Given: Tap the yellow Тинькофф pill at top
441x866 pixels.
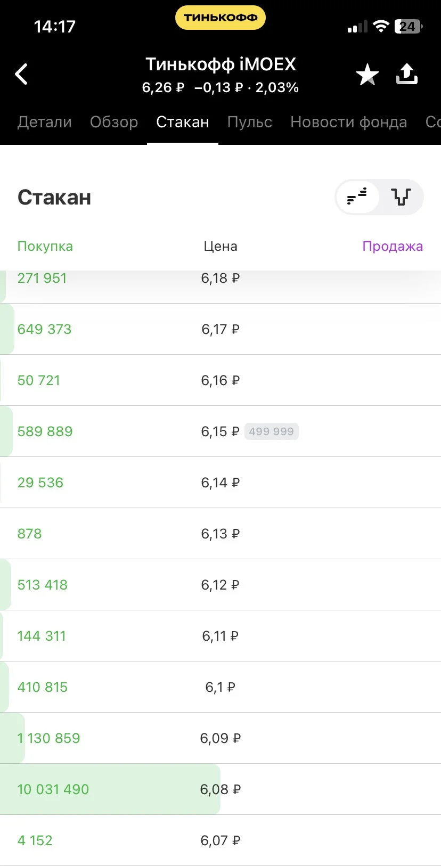Looking at the screenshot, I should (x=220, y=18).
